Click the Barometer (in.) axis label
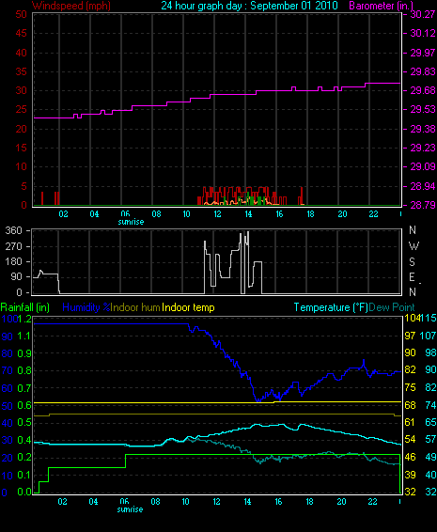This screenshot has height=532, width=437. pyautogui.click(x=381, y=6)
